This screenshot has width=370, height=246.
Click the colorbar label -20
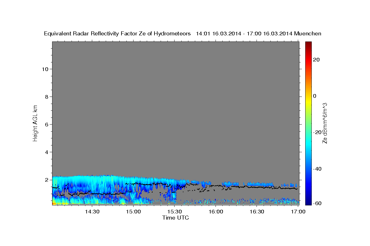tap(317, 132)
